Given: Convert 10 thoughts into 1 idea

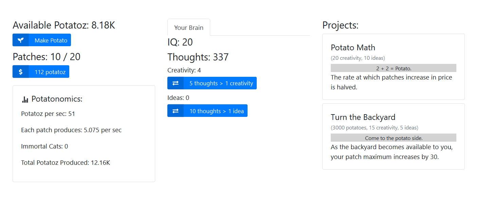Looking at the screenshot, I should [x=207, y=111].
